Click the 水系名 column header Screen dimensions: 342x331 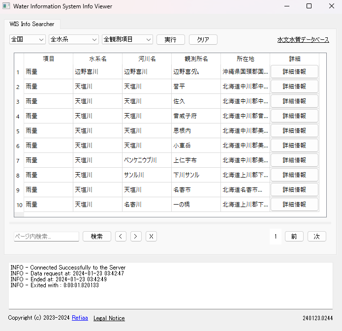click(x=98, y=59)
